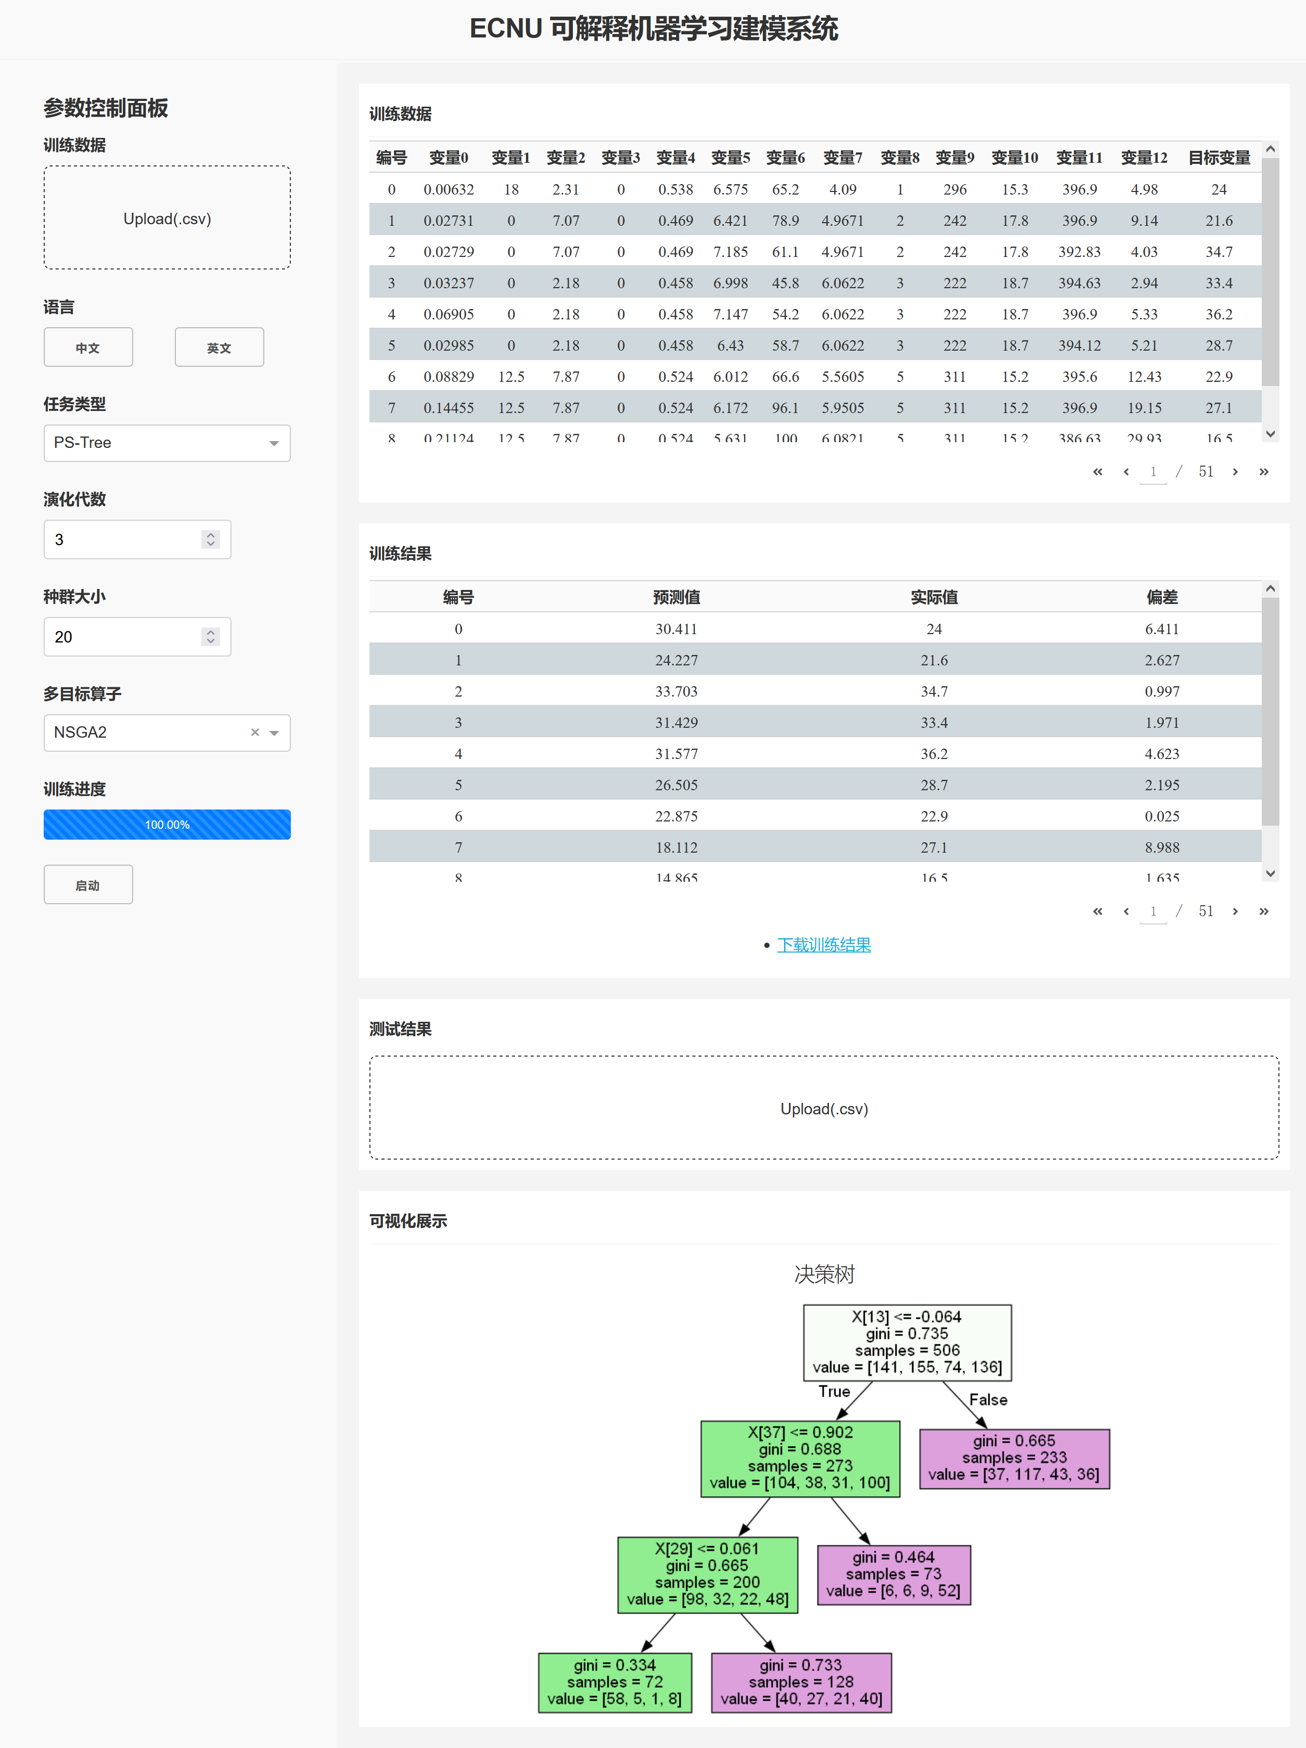Click deviation cell 8.988

1161,848
